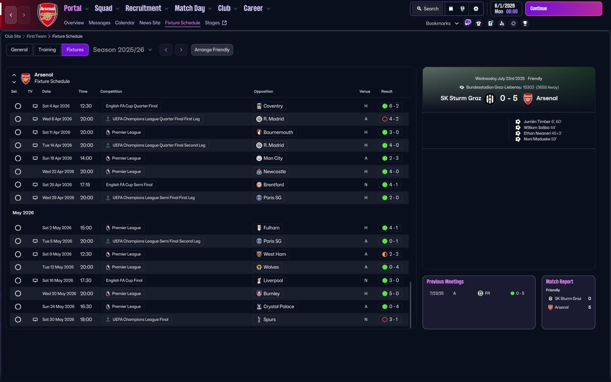611x382 pixels.
Task: Select the Fulham fixture radio button
Action: pos(18,228)
